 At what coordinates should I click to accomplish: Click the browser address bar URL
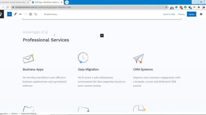tap(43, 7)
